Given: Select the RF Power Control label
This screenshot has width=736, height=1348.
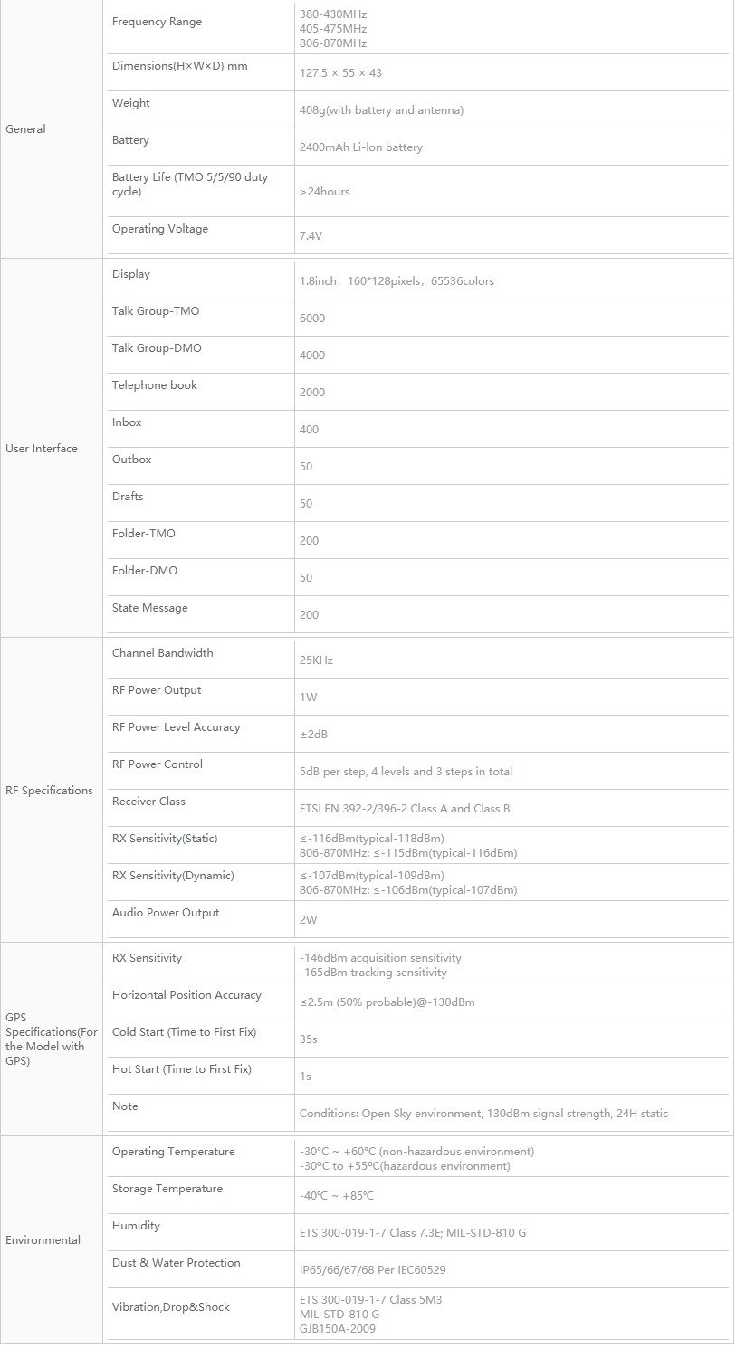Looking at the screenshot, I should (158, 764).
